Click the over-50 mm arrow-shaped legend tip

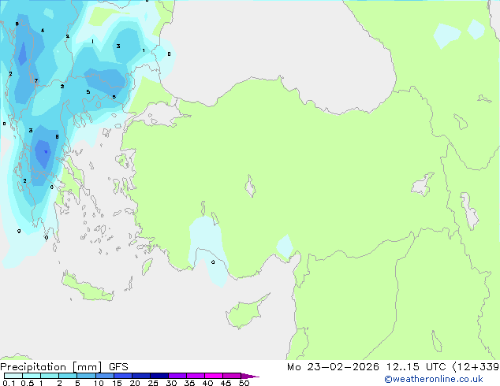[x=250, y=376]
